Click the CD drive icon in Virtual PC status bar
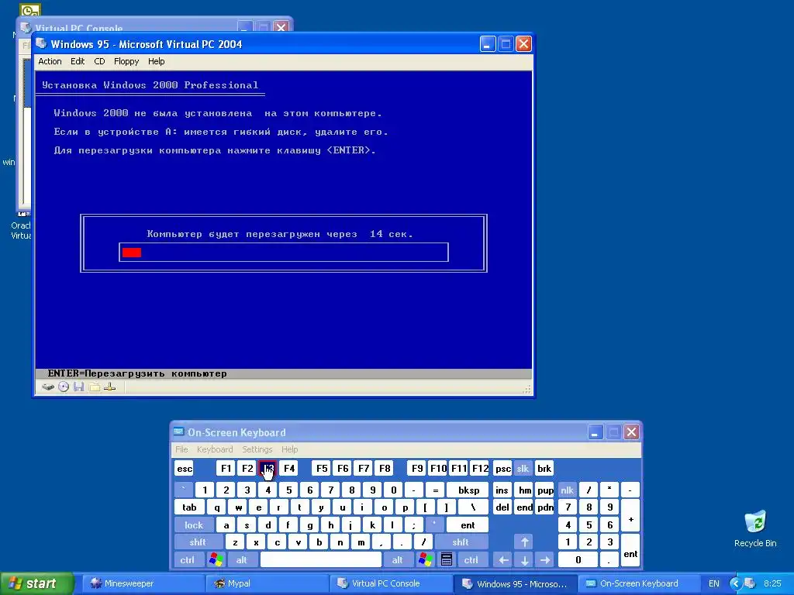 click(x=64, y=387)
